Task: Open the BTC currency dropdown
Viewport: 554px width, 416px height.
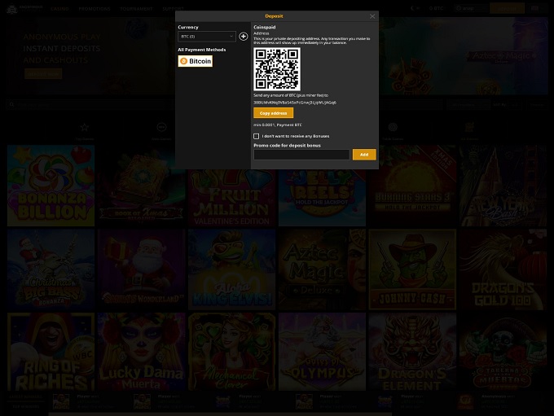Action: tap(207, 37)
